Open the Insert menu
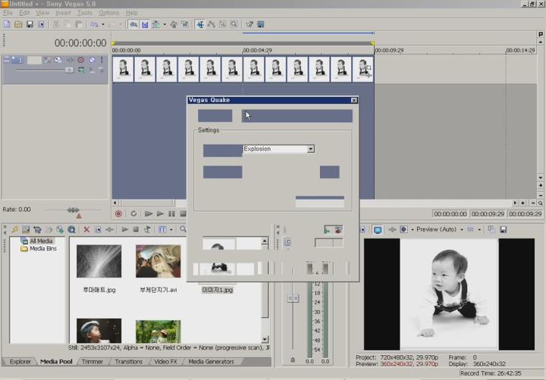The height and width of the screenshot is (380, 546). [63, 13]
